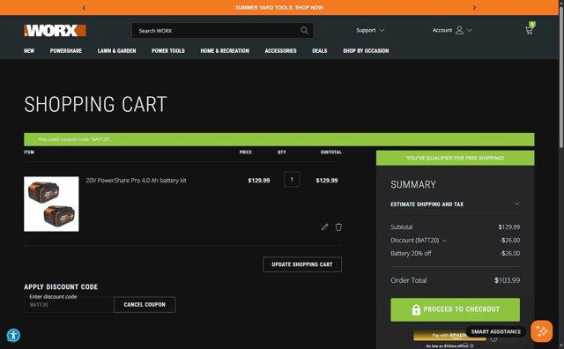
Task: Click the coupon code used notification
Action: point(279,139)
